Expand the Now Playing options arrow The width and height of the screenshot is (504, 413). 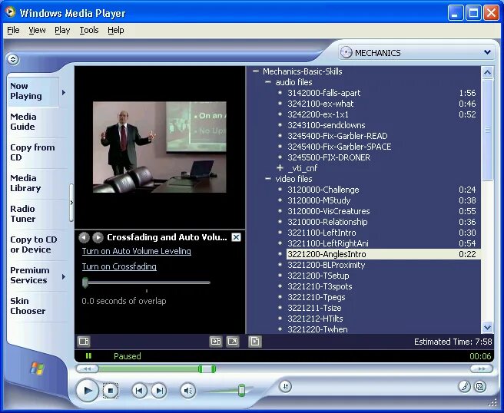tap(64, 92)
